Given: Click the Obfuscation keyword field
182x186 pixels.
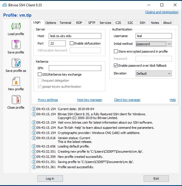Looking at the screenshot, I should coord(85,50).
